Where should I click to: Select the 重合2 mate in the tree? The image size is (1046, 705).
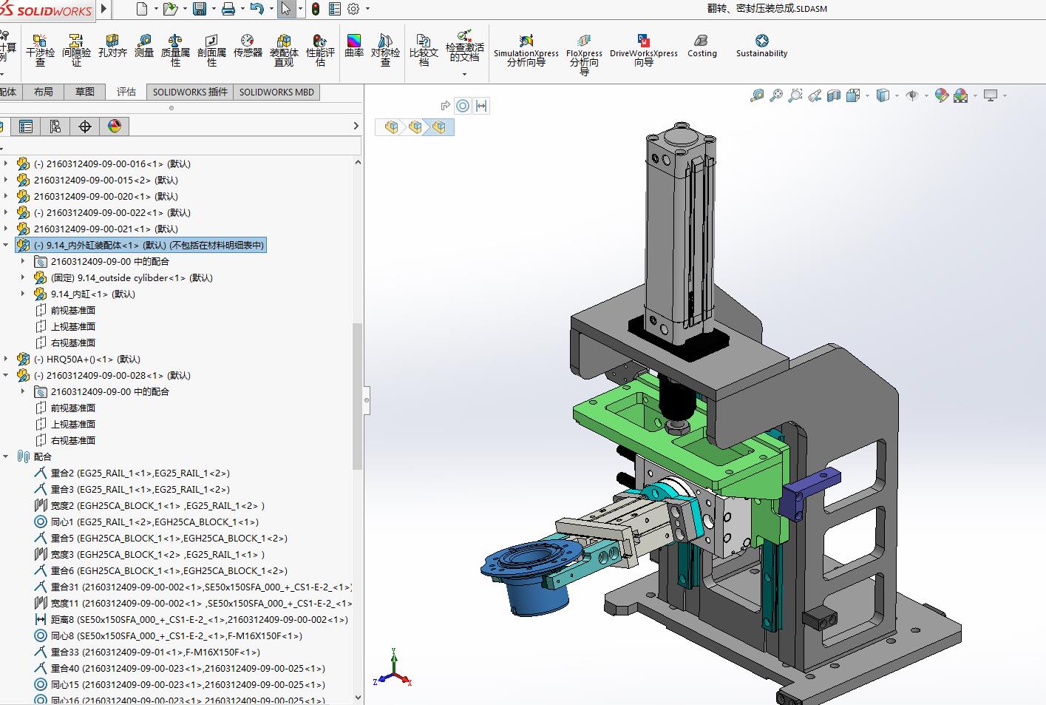click(132, 473)
